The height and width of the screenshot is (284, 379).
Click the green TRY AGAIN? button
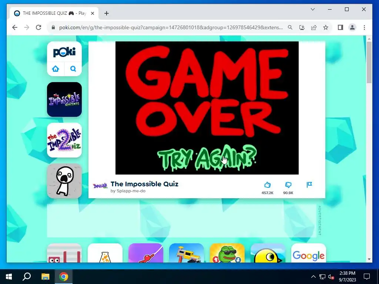pyautogui.click(x=207, y=158)
